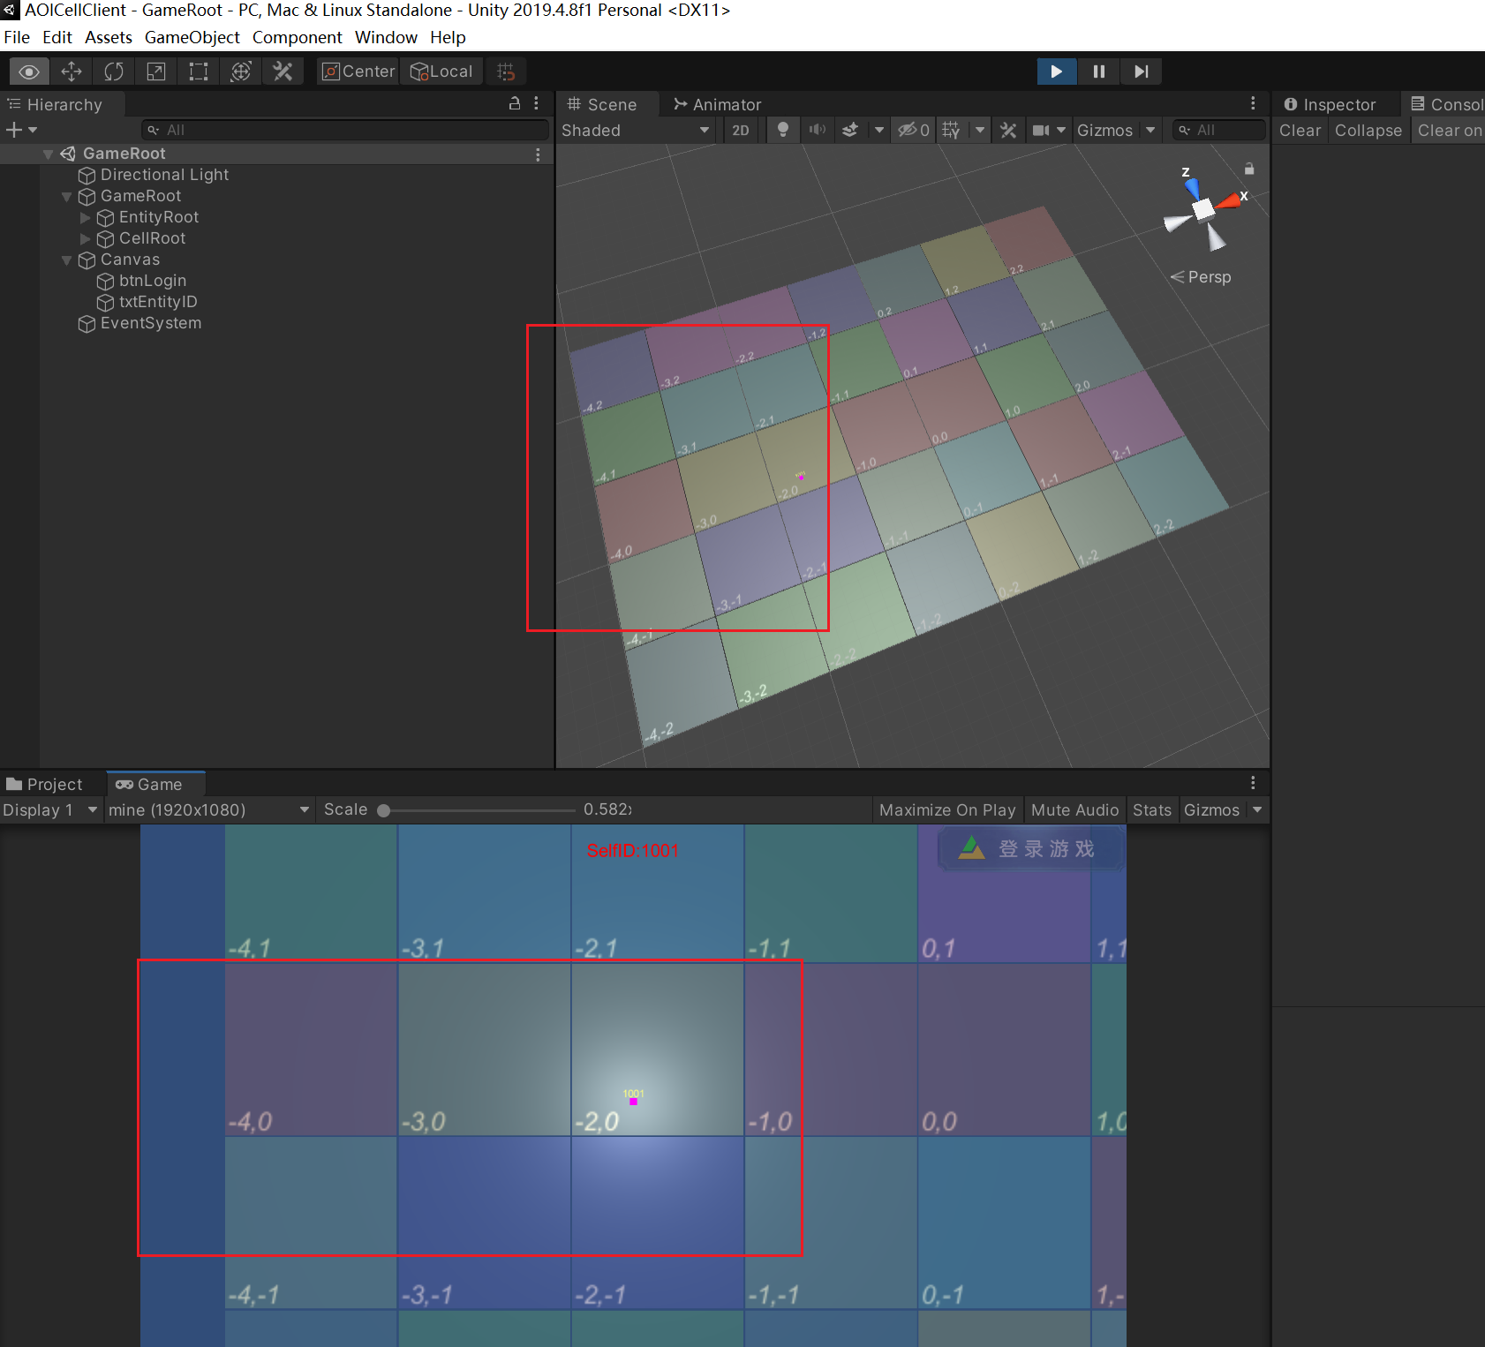Open the GameObject menu
The width and height of the screenshot is (1485, 1347).
coord(192,37)
